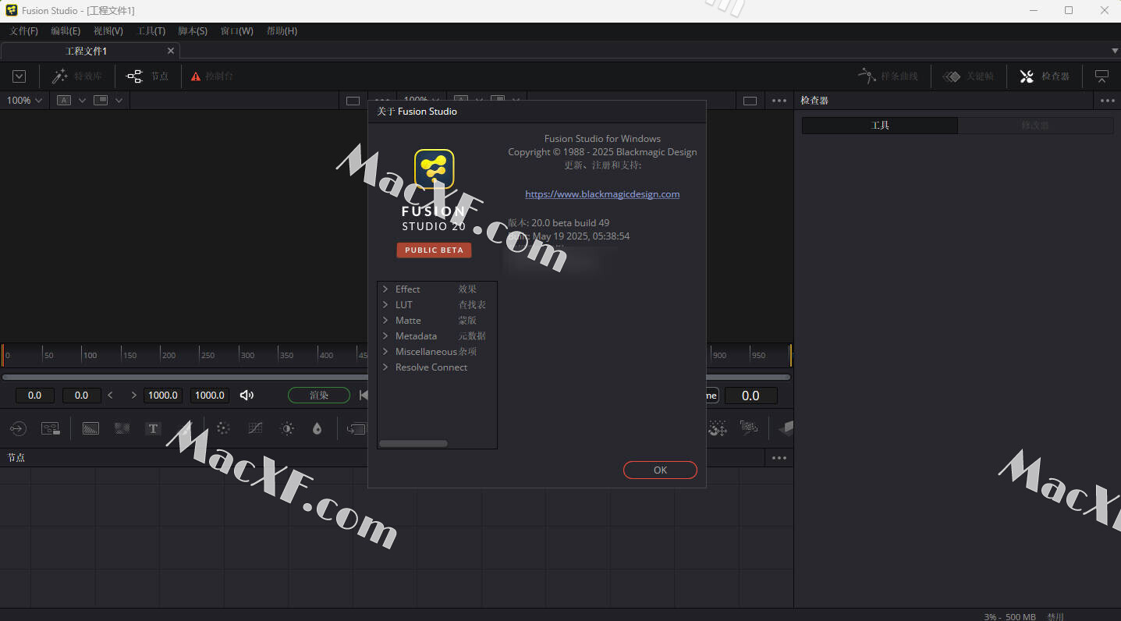Click the single viewer layout icon in the right viewer
This screenshot has height=621, width=1121.
pyautogui.click(x=750, y=101)
